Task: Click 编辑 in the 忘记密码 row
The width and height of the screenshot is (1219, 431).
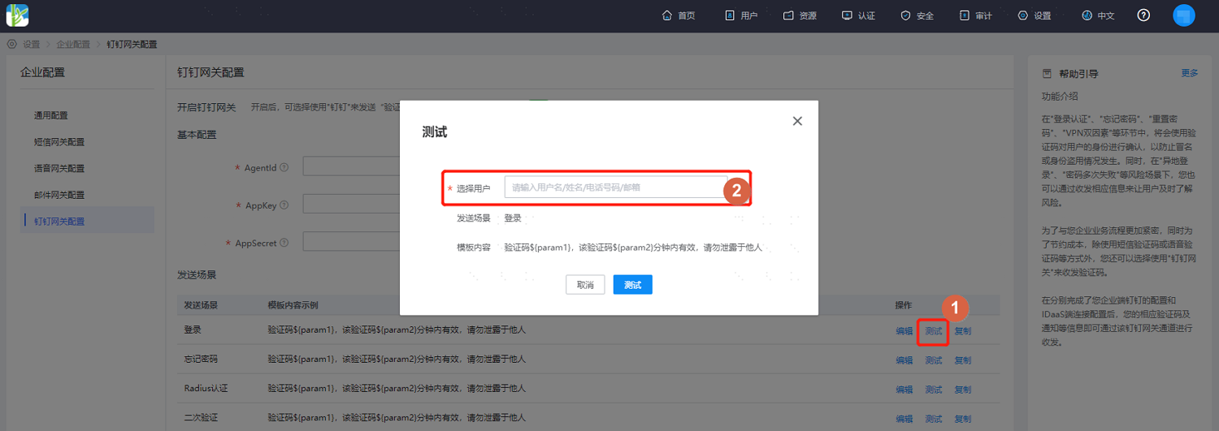Action: (904, 360)
